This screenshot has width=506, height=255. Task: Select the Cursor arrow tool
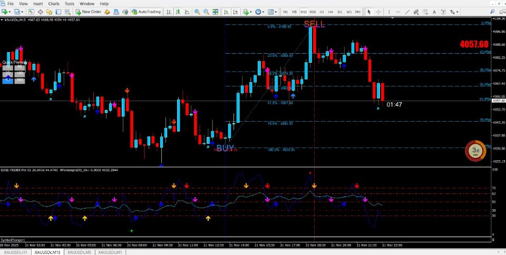click(369, 12)
